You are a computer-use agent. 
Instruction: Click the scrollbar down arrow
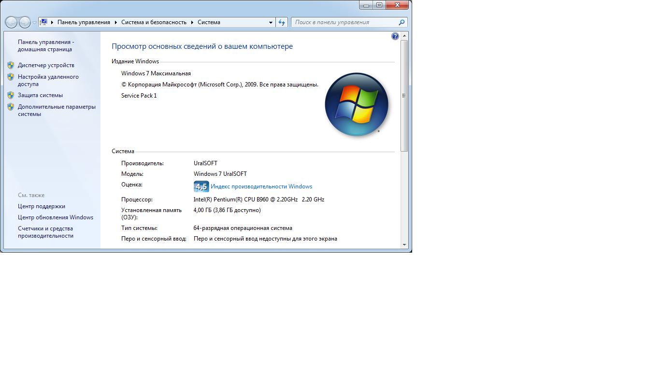(404, 245)
